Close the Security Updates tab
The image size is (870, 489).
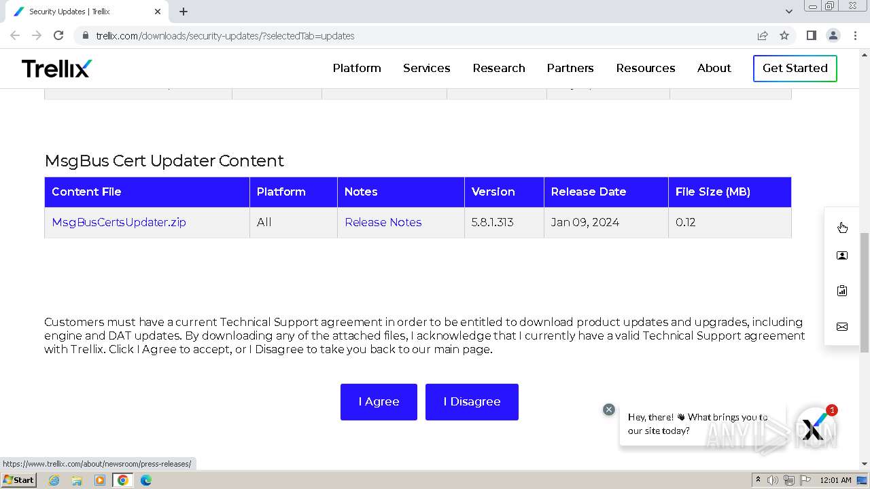point(158,12)
